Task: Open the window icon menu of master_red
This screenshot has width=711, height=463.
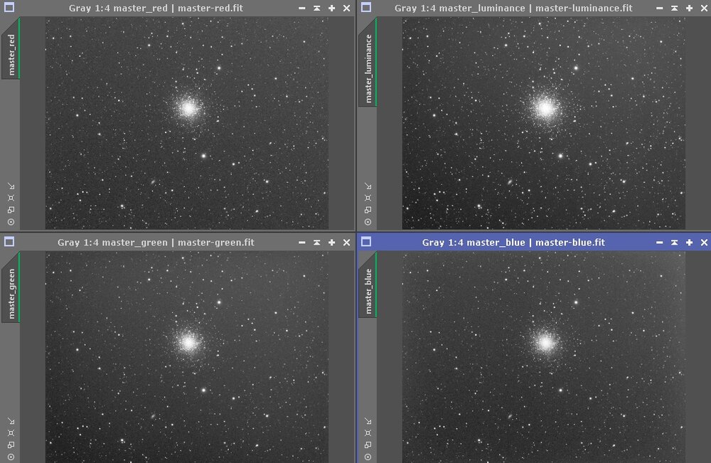Action: pyautogui.click(x=9, y=8)
